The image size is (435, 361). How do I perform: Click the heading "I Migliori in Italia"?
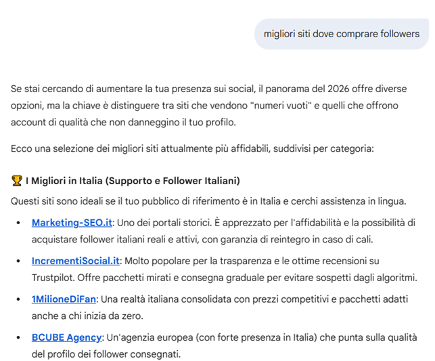tap(133, 181)
